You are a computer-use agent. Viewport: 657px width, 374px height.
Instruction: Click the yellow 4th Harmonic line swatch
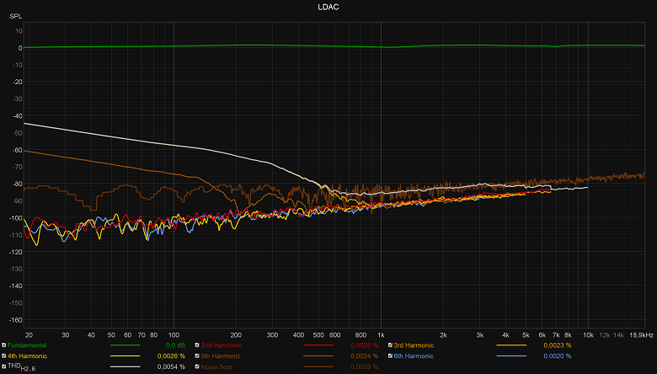click(x=126, y=356)
